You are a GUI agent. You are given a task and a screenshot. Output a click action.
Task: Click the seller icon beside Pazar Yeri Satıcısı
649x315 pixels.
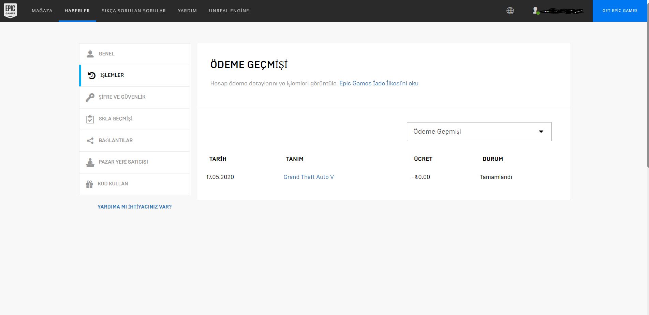point(90,162)
